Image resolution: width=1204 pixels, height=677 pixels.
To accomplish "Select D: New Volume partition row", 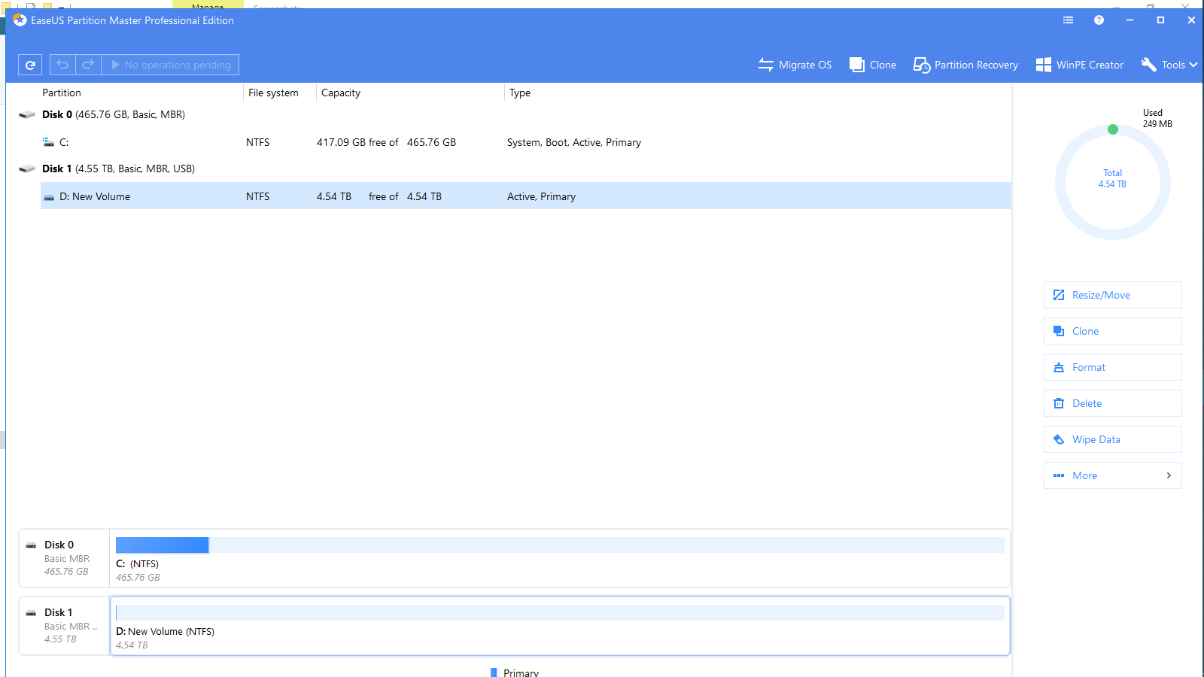I will 526,196.
